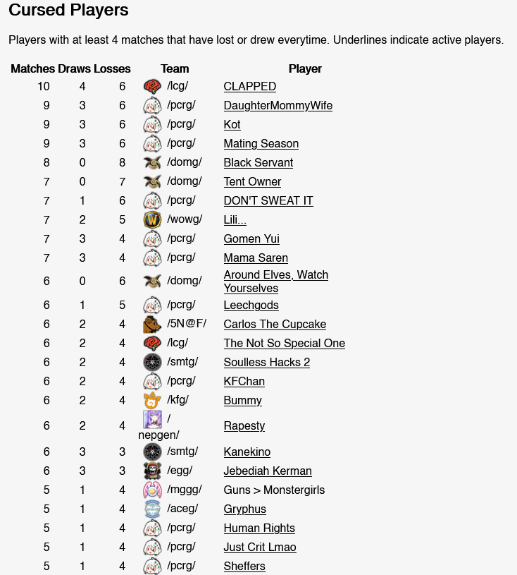Click the /aceg/ blue emblem team icon
The image size is (517, 575).
click(152, 509)
